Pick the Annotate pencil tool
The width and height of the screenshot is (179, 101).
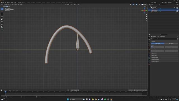coord(2,24)
